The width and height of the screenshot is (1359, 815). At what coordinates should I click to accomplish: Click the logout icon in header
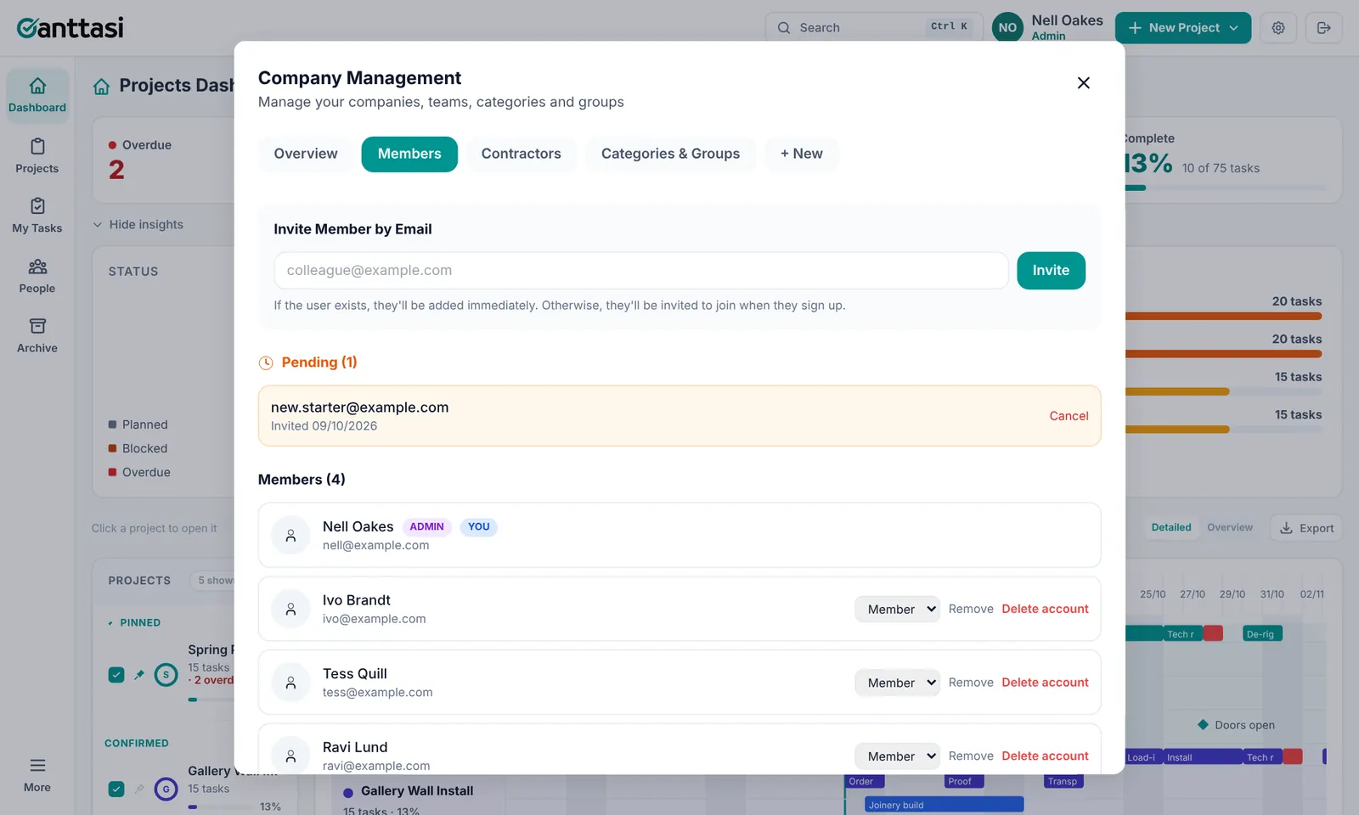point(1323,28)
